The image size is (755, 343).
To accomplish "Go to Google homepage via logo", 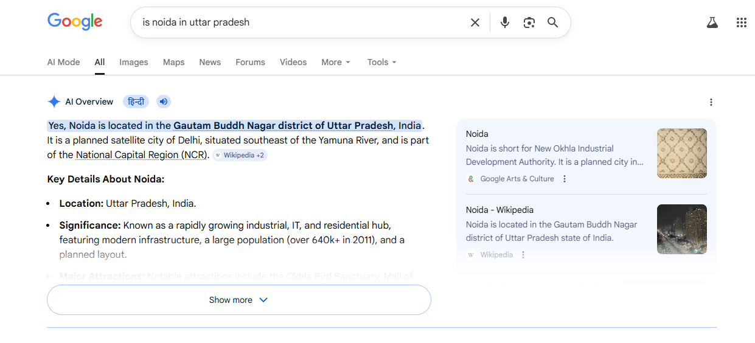I will tap(75, 22).
